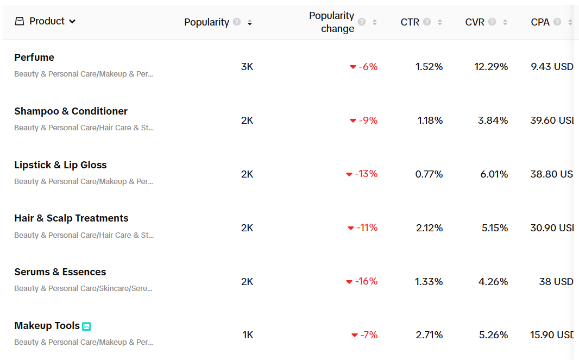The height and width of the screenshot is (360, 579).
Task: Click the CVR info icon
Action: (492, 22)
